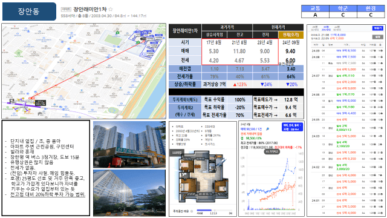Open the upper apartment photo with the storefront
Screen dimensions: 387x218
129,144
